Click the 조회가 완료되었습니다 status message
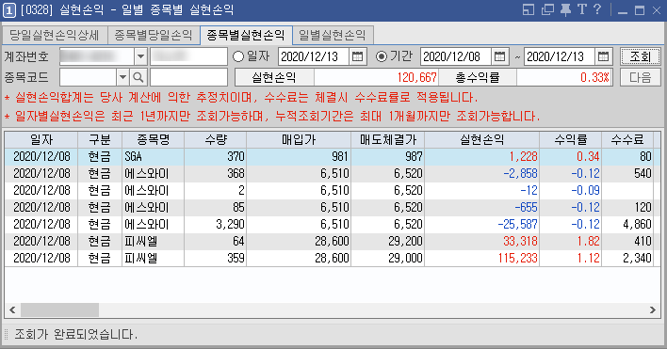Viewport: 667px width, 349px height. 75,335
